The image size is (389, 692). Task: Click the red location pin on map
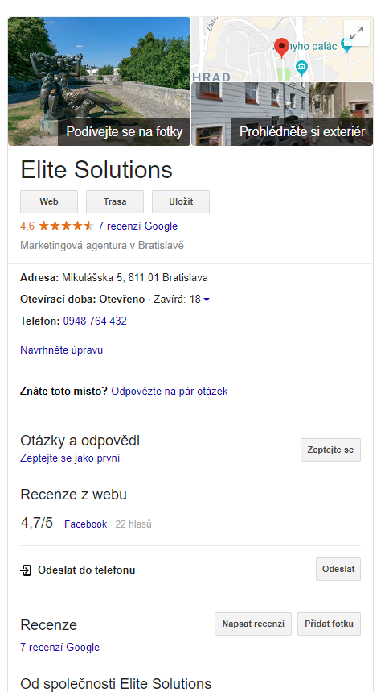tap(281, 48)
